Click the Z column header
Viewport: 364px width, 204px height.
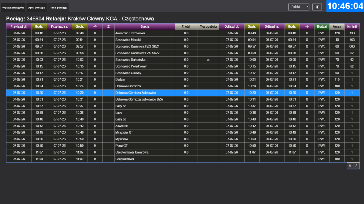coord(108,26)
